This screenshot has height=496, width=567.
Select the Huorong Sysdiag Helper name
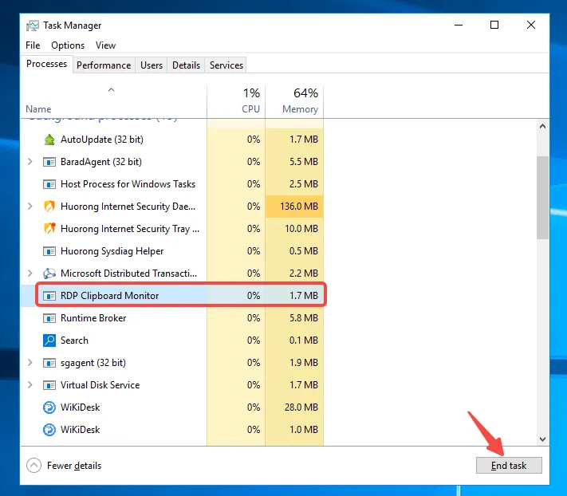[112, 251]
